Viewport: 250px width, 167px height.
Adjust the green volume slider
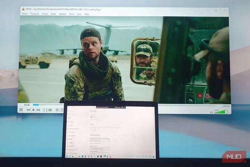(221, 112)
